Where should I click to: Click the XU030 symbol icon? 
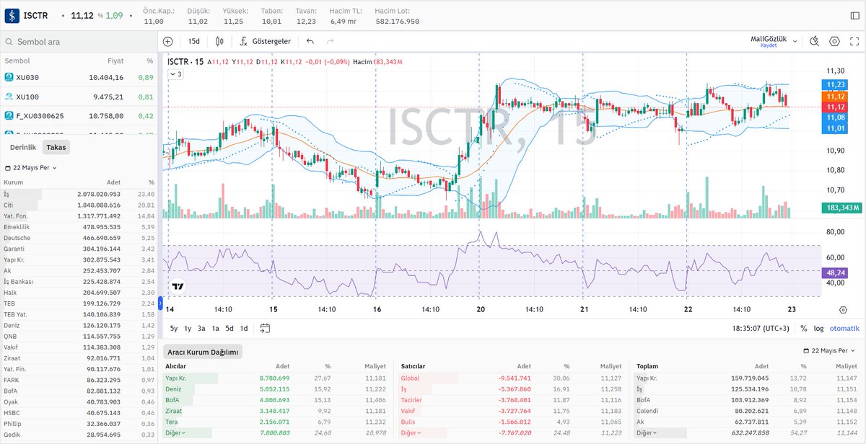(x=9, y=77)
